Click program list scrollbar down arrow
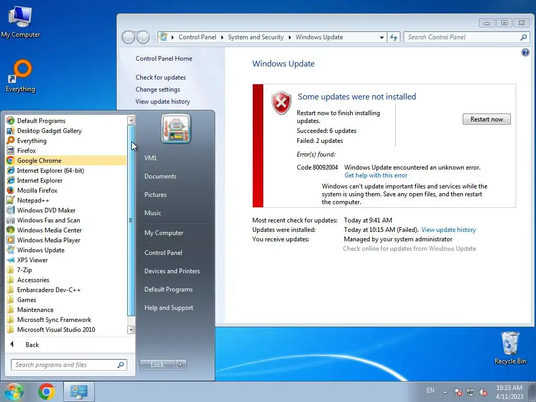 pos(131,330)
